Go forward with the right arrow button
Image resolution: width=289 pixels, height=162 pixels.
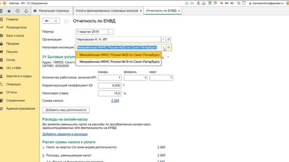click(56, 21)
